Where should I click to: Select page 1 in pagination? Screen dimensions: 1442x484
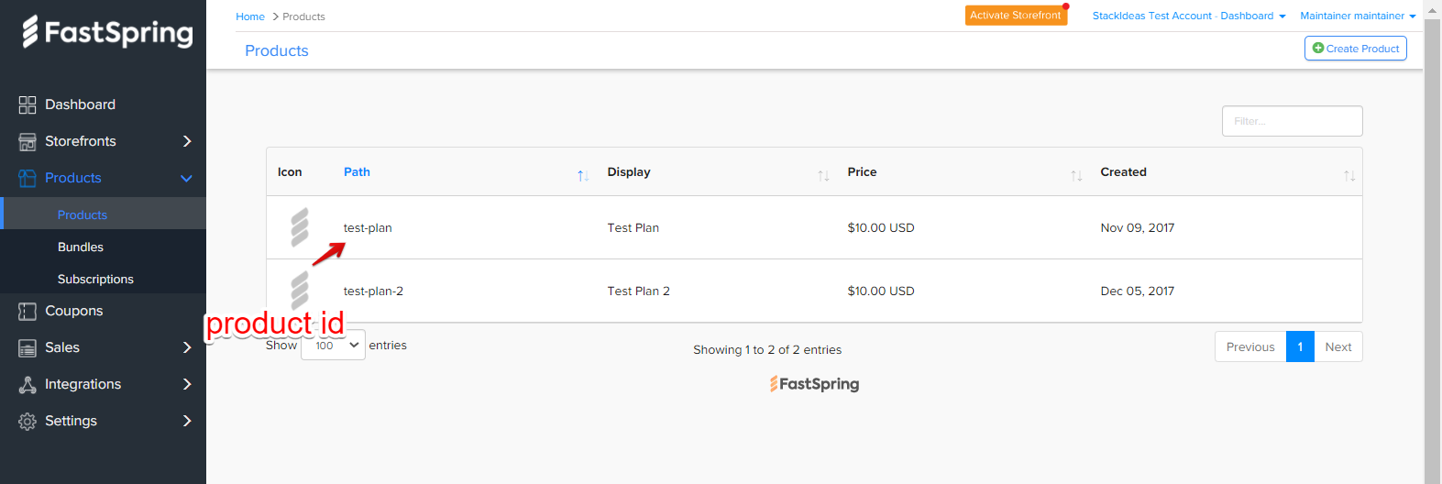click(1300, 346)
